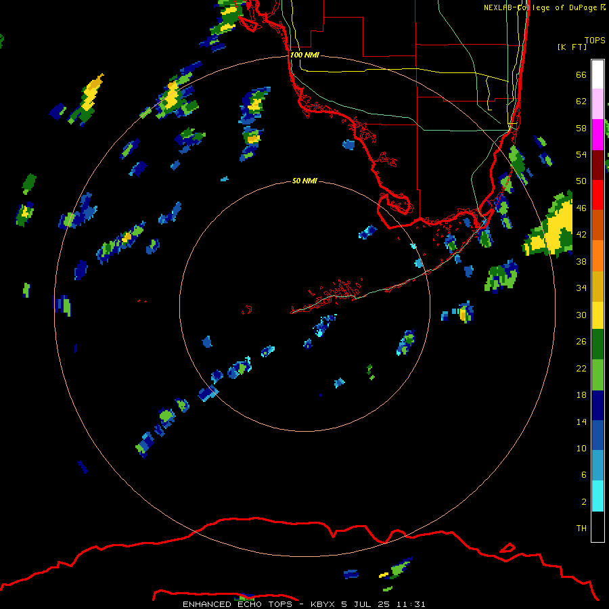Image resolution: width=609 pixels, height=609 pixels.
Task: Click the legend value 30
Action: [x=581, y=315]
